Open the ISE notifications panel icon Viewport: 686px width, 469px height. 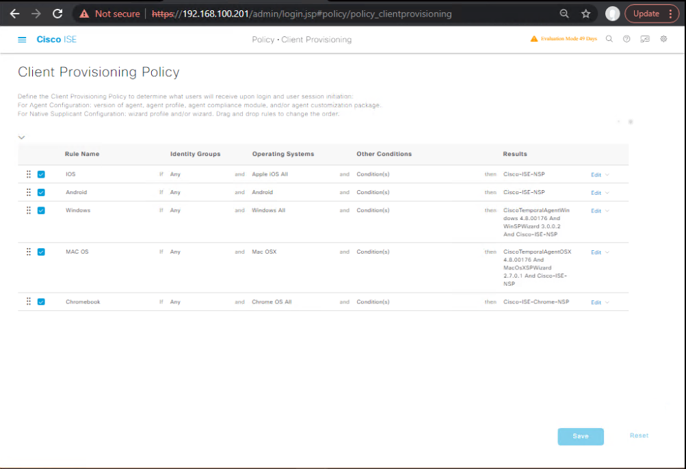[x=645, y=39]
